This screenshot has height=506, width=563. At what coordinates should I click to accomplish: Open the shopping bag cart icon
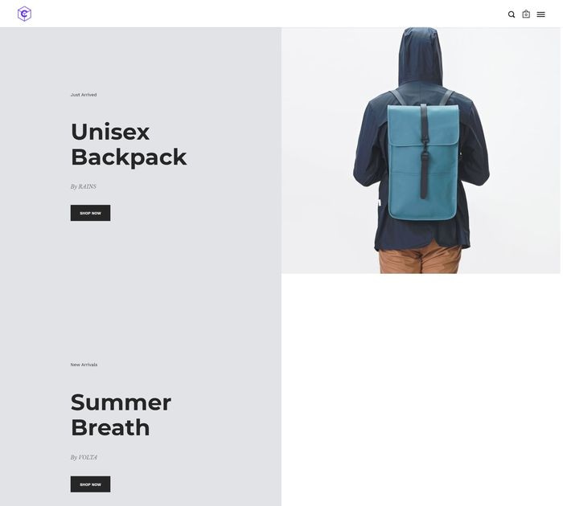(526, 14)
